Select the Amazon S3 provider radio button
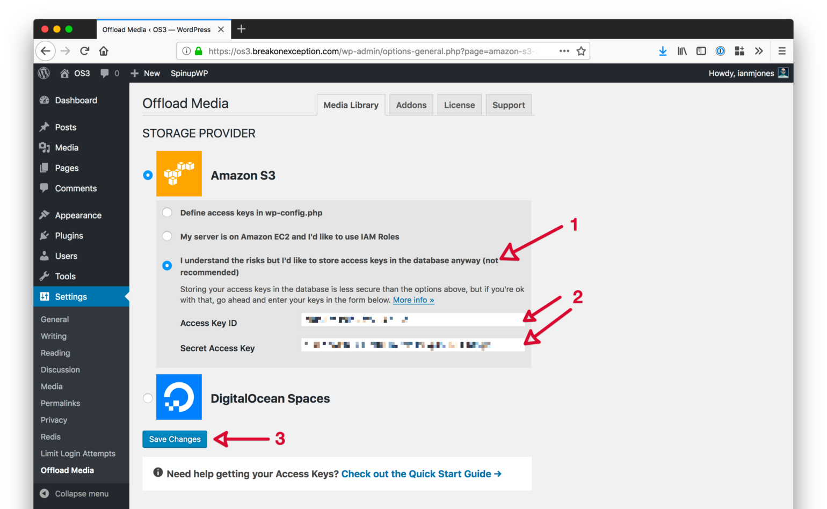Screen dimensions: 827x509 click(x=148, y=175)
